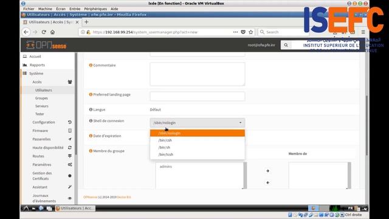
Task: Open the Firefox hamburger menu
Action: point(363,32)
